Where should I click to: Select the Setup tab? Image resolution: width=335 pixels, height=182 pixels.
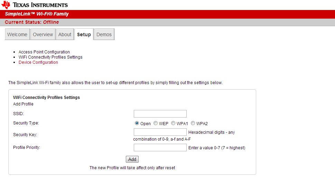(84, 34)
